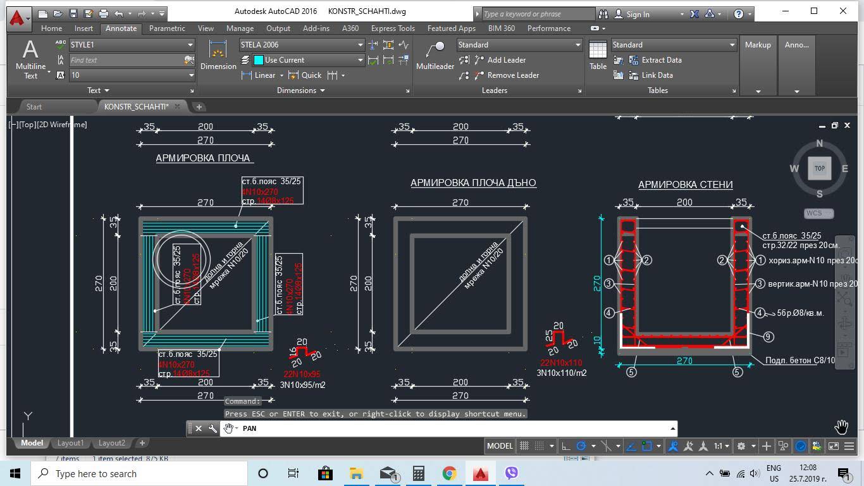The width and height of the screenshot is (864, 486).
Task: Click the Dimension tool icon
Action: click(x=218, y=55)
